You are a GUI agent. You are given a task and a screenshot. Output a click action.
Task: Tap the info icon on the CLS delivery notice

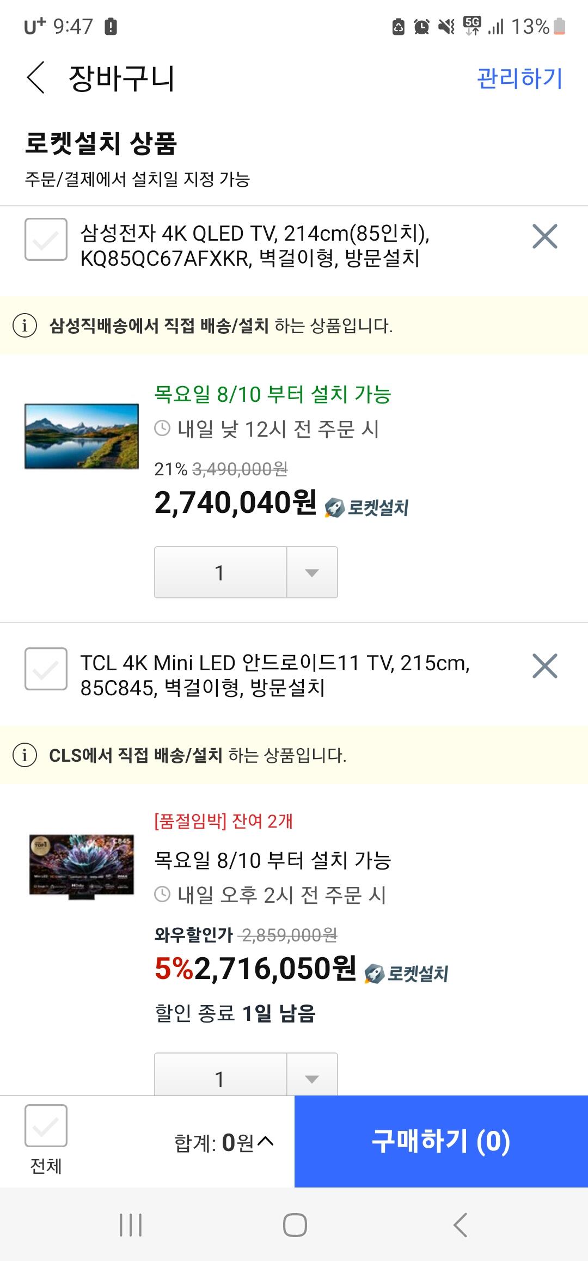click(24, 755)
